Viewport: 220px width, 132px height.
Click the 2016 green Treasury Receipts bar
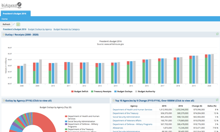[144, 73]
